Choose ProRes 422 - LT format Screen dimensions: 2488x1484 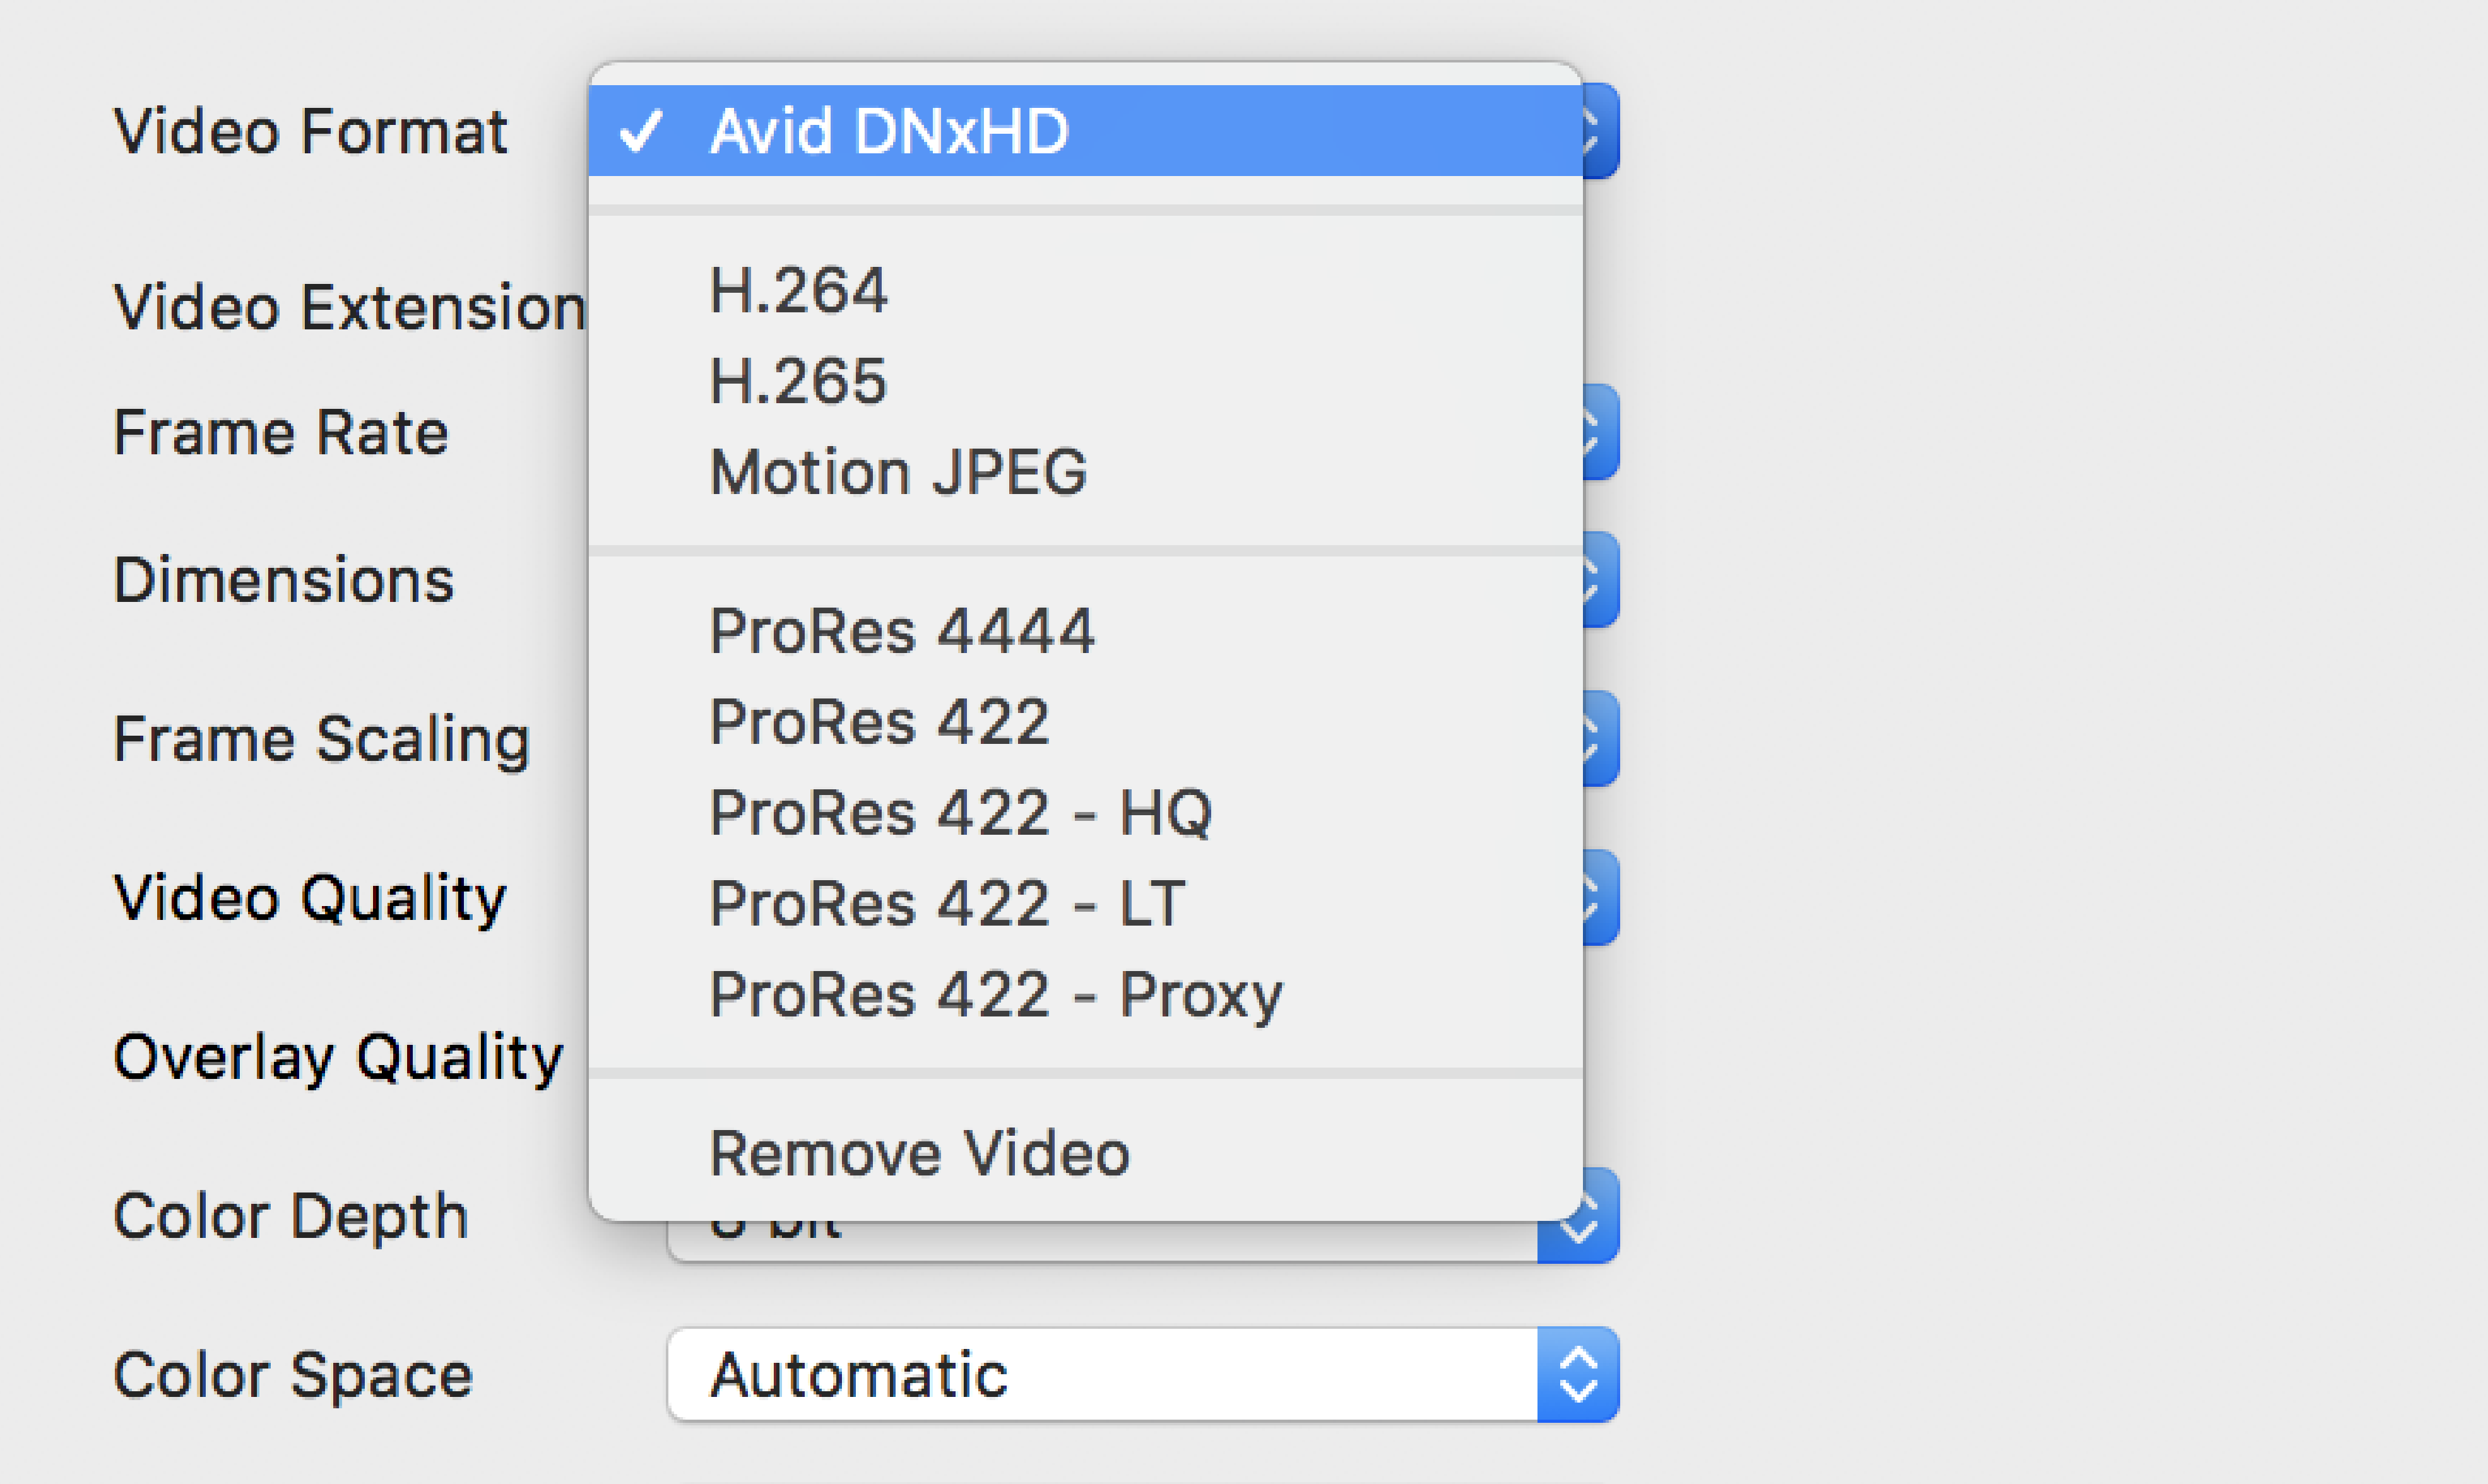(1085, 904)
